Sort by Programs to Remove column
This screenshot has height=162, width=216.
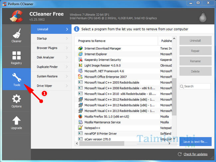(116, 41)
